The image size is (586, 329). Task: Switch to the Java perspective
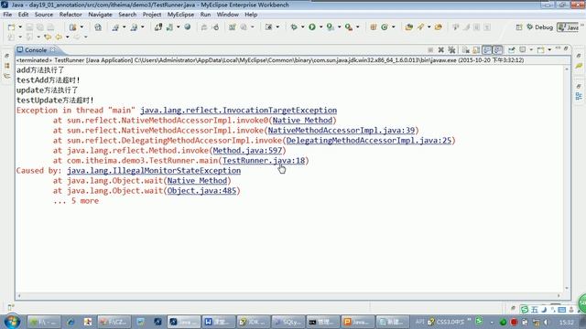(568, 27)
